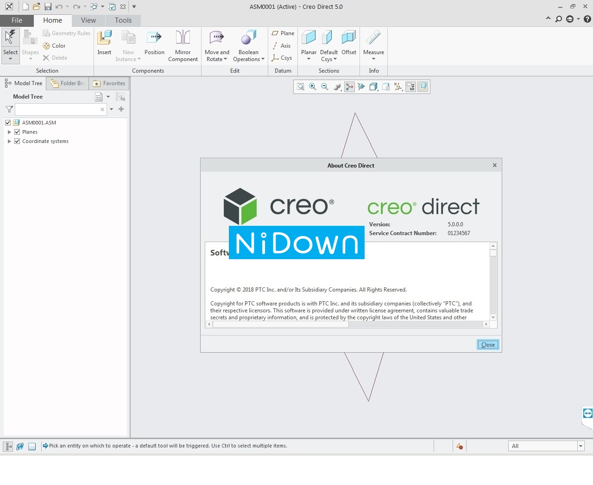593x485 pixels.
Task: Clear the model tree filter field
Action: 102,109
